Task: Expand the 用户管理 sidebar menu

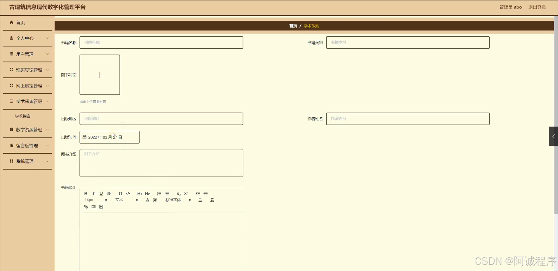Action: (x=27, y=54)
